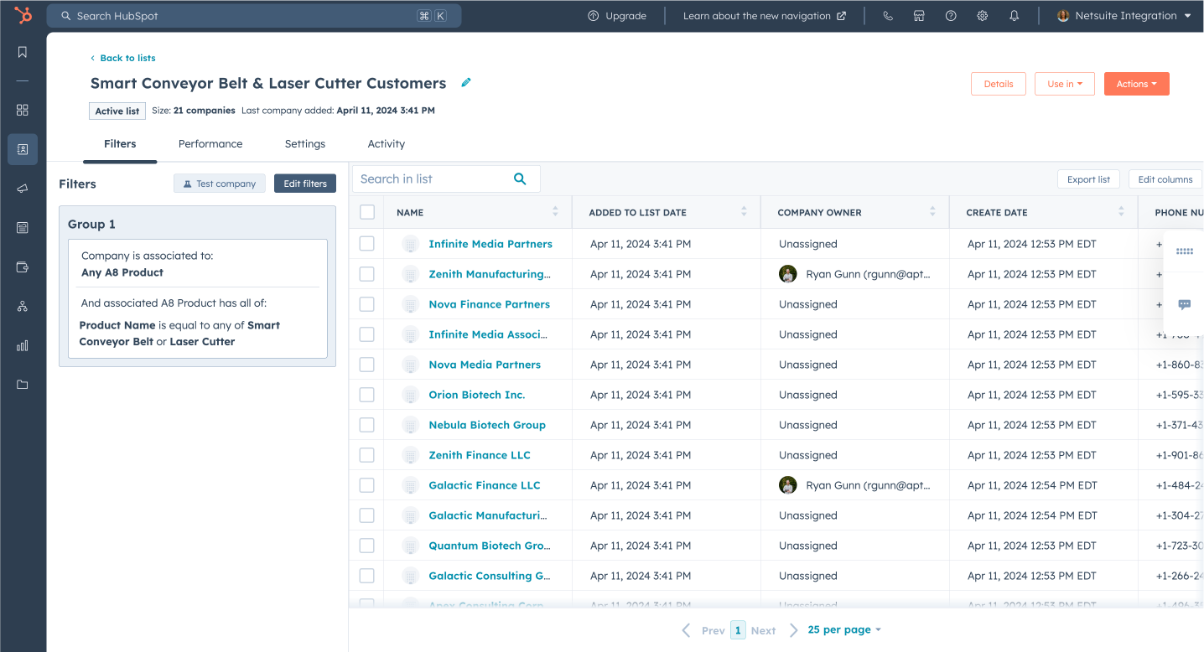This screenshot has height=652, width=1204.
Task: Open the Automation workflow icon in sidebar
Action: click(x=23, y=306)
